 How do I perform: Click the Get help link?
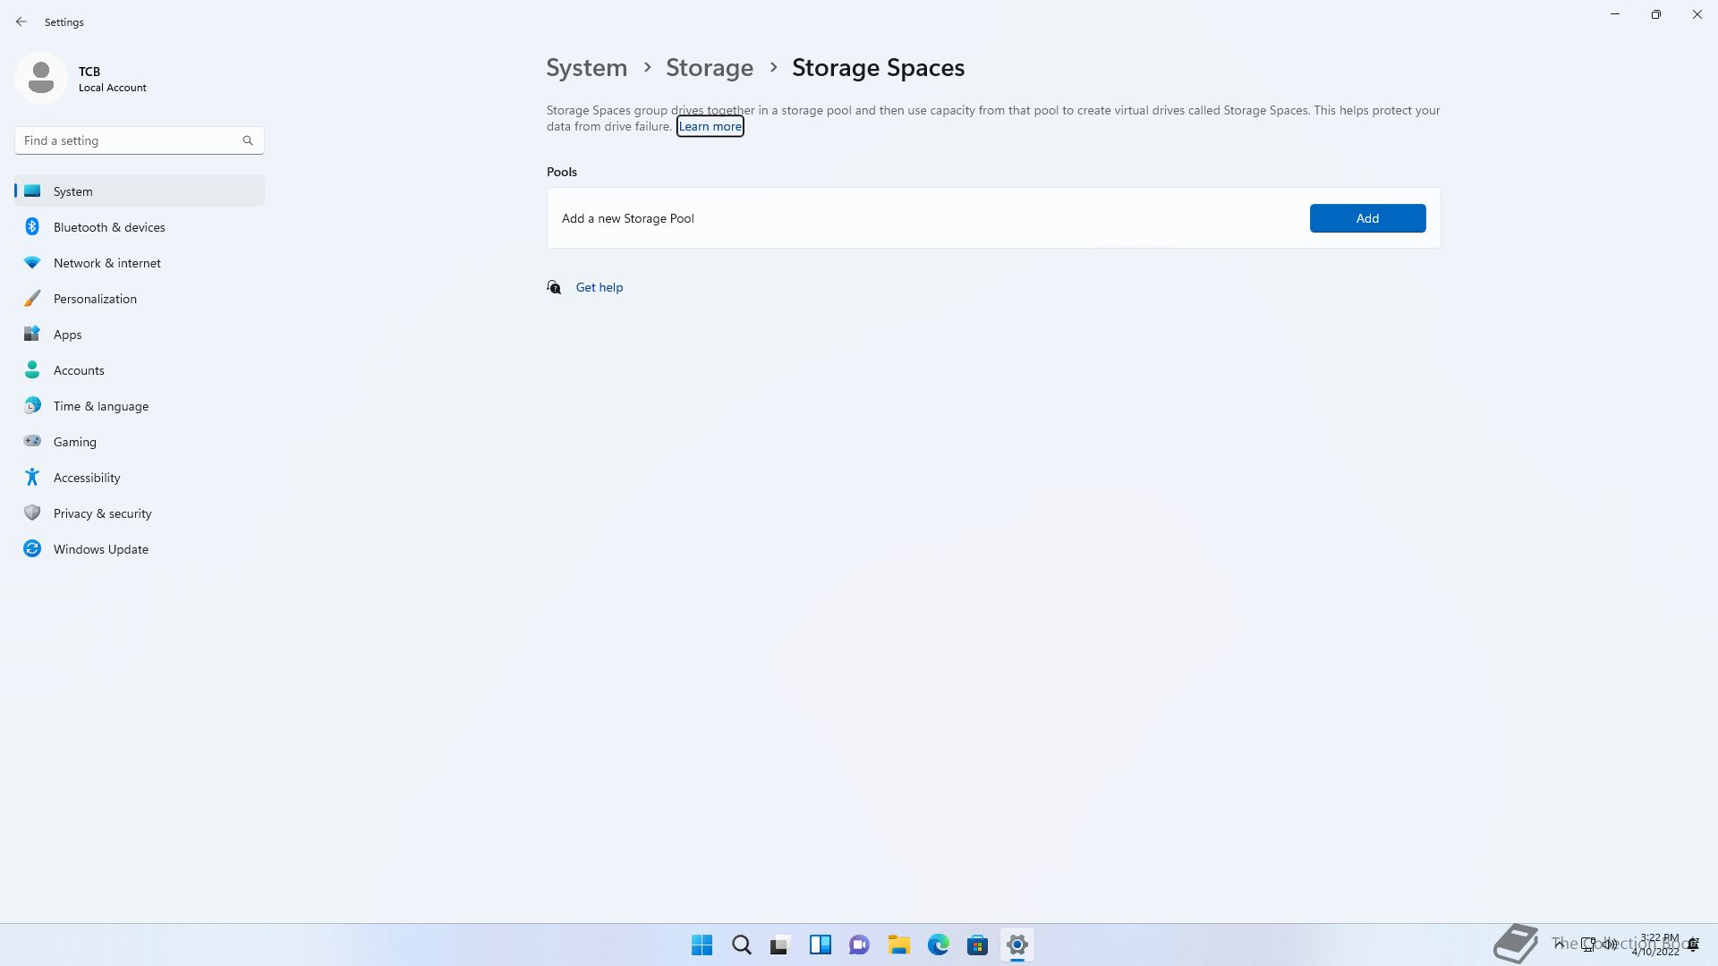point(600,287)
